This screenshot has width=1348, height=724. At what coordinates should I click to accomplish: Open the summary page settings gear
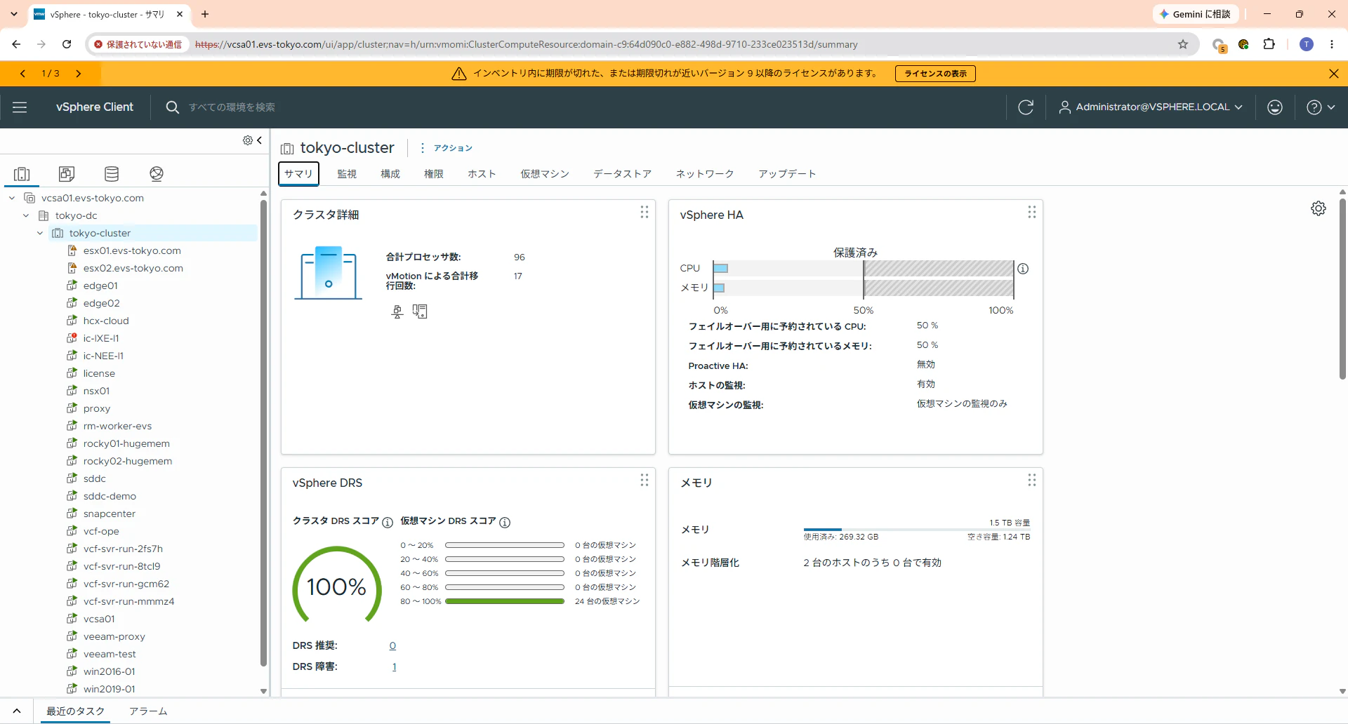coord(1319,208)
